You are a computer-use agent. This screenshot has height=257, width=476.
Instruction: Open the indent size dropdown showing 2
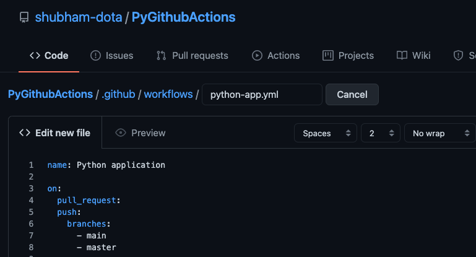tap(381, 133)
